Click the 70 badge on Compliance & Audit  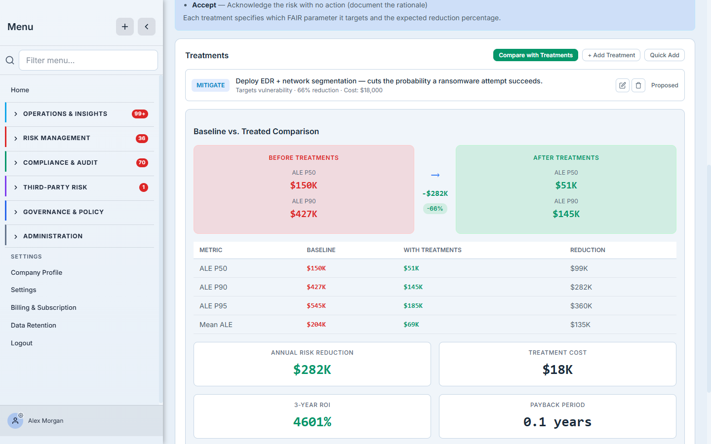coord(142,163)
